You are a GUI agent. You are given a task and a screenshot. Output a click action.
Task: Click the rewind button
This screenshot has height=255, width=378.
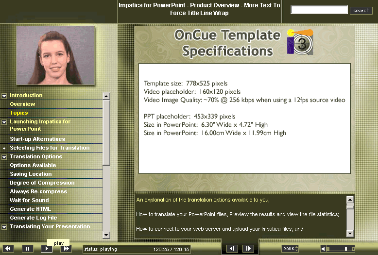click(x=8, y=249)
